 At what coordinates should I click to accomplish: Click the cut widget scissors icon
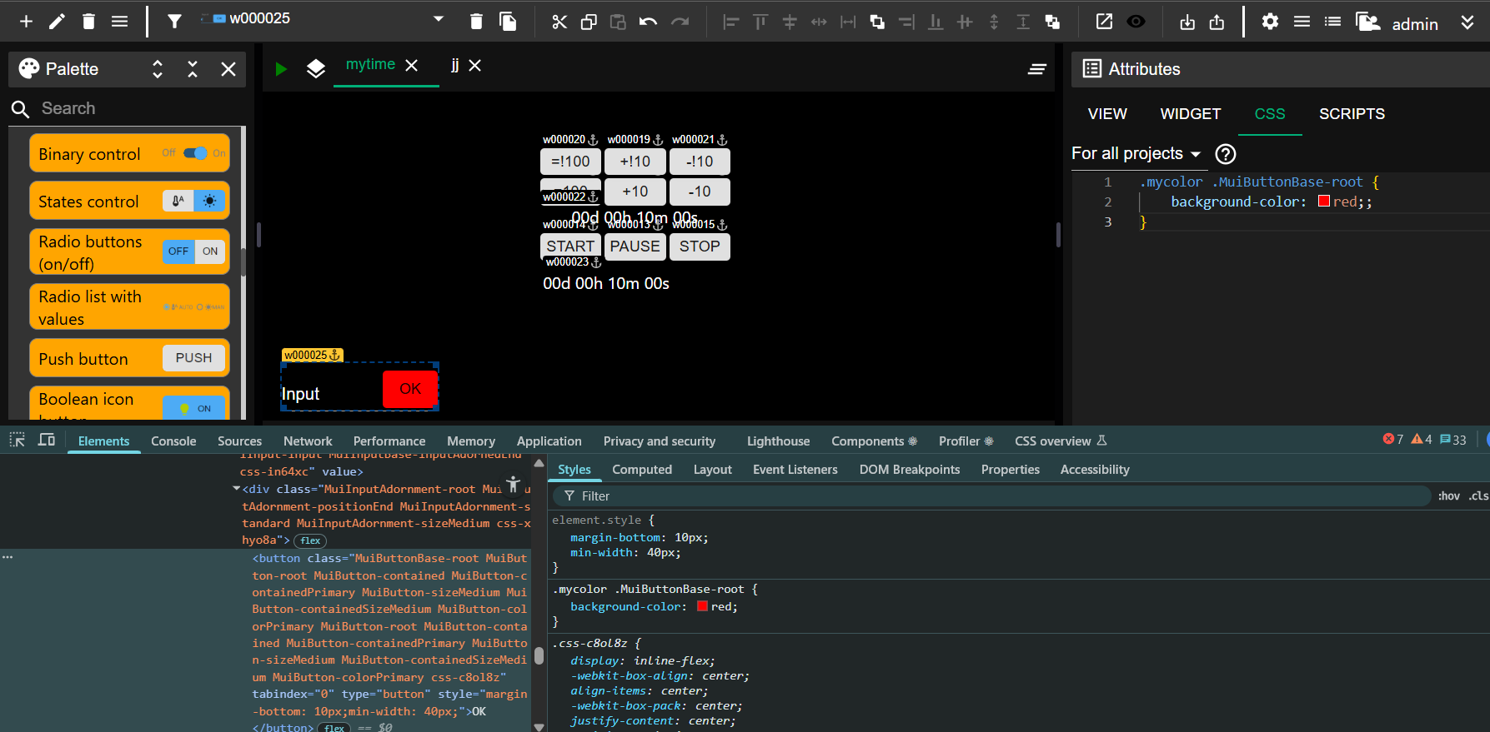point(559,22)
